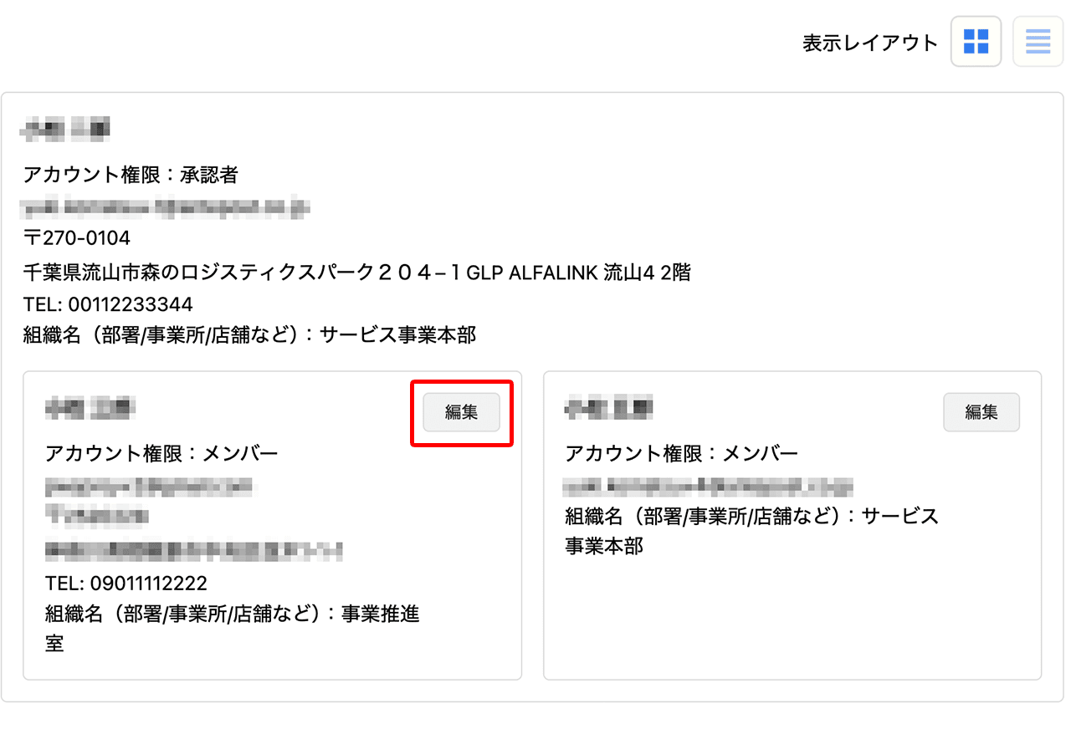This screenshot has height=729, width=1071.
Task: Click 編集 on the 事業推進室 member card
Action: [461, 412]
